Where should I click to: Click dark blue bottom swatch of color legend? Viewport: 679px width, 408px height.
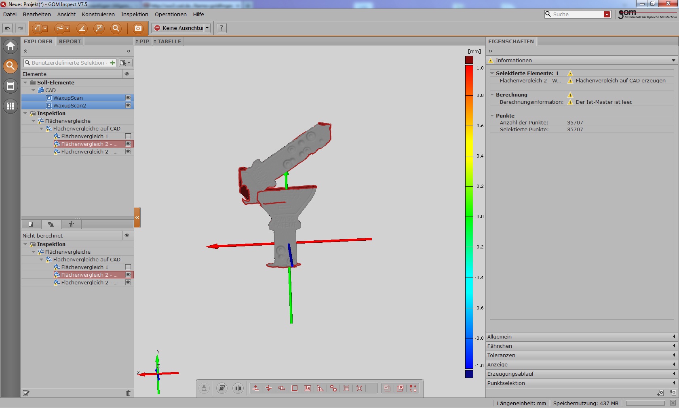tap(469, 374)
